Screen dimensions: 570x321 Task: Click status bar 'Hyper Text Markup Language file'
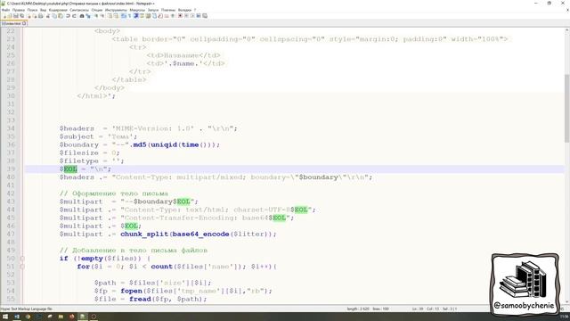coord(26,309)
